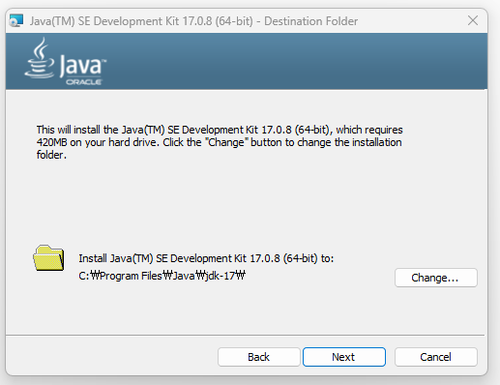
Task: Open the Change... folder dialog
Action: pos(436,278)
